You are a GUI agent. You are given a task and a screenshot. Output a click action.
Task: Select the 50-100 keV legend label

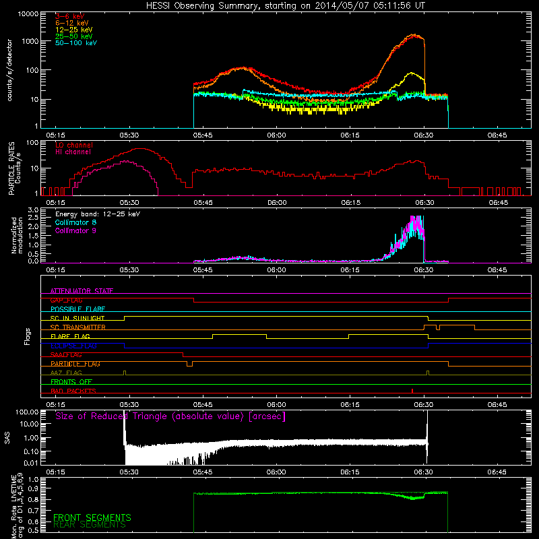coord(76,42)
